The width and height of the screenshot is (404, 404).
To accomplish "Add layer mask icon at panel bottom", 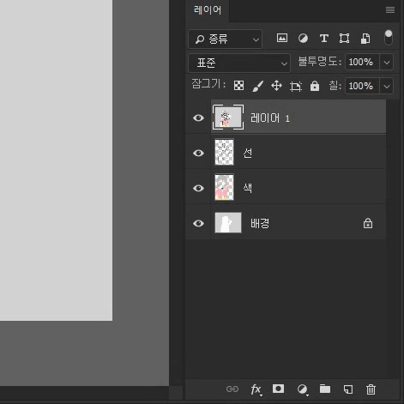I will 278,389.
